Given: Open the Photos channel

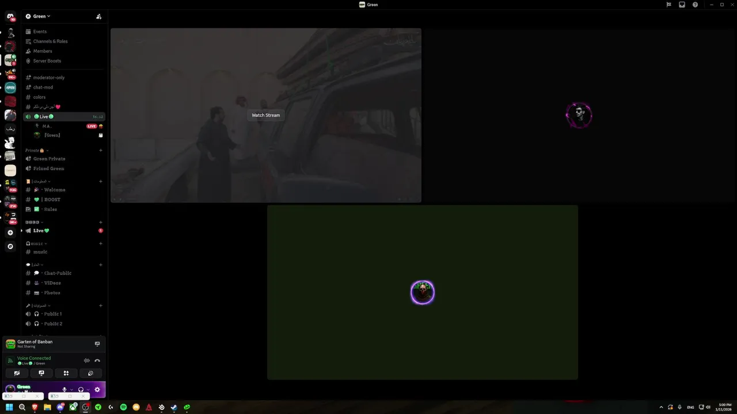Looking at the screenshot, I should tap(52, 293).
